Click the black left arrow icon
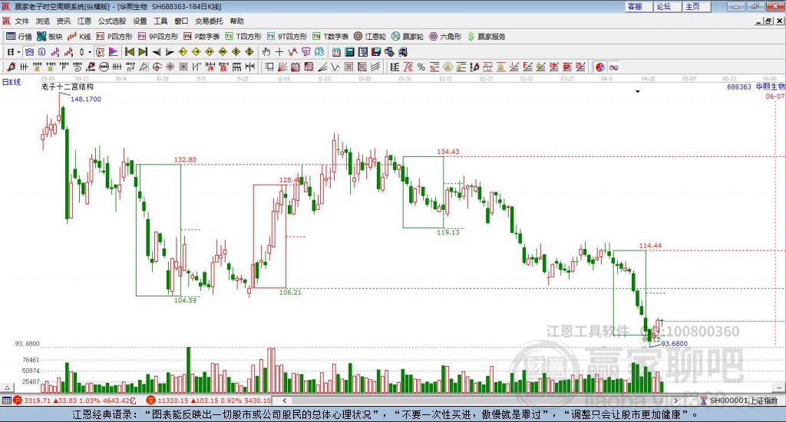 click(x=157, y=52)
